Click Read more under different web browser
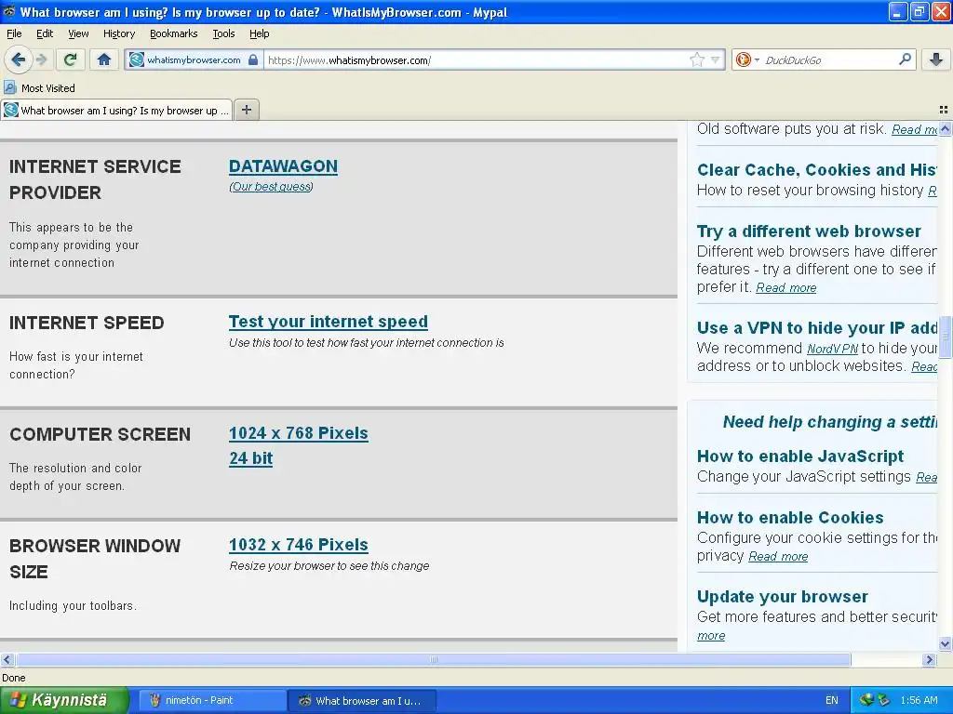 coord(785,288)
